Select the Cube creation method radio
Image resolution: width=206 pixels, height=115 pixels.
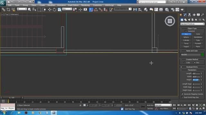pyautogui.click(x=184, y=63)
